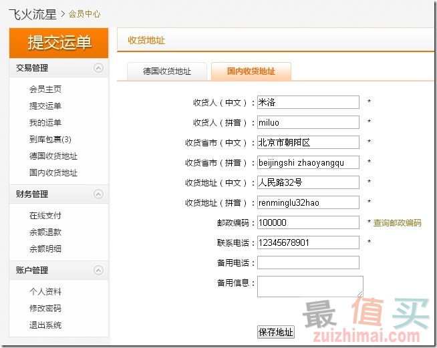Open 国内收货地址 sidebar link
The height and width of the screenshot is (348, 437).
pyautogui.click(x=53, y=173)
